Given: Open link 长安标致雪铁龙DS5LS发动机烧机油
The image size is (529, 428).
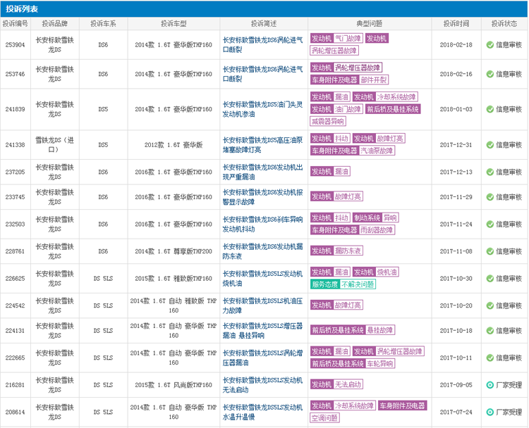Looking at the screenshot, I should (262, 279).
